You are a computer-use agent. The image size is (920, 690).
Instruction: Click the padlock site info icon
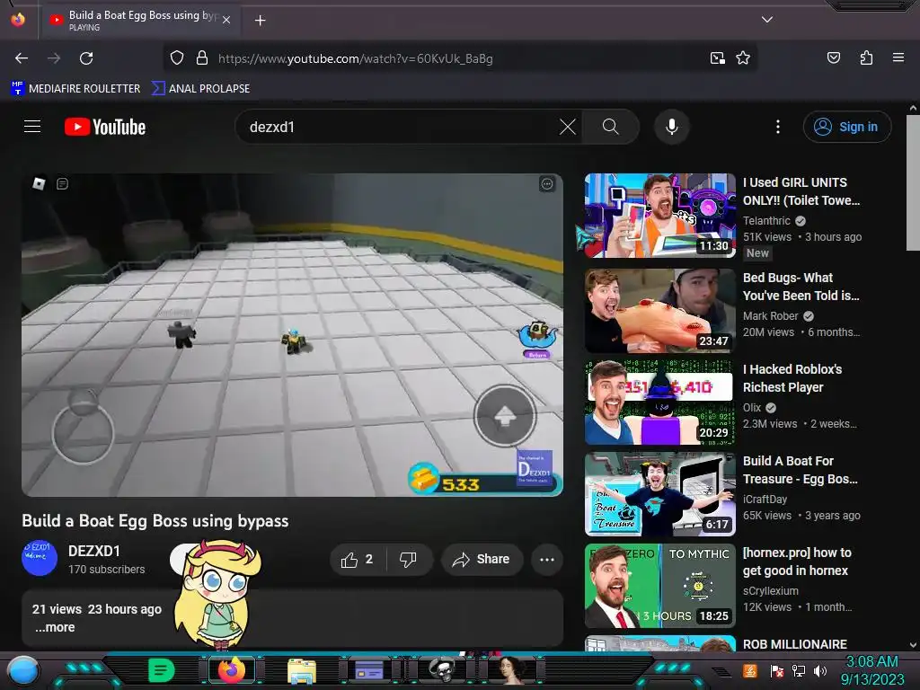[202, 58]
